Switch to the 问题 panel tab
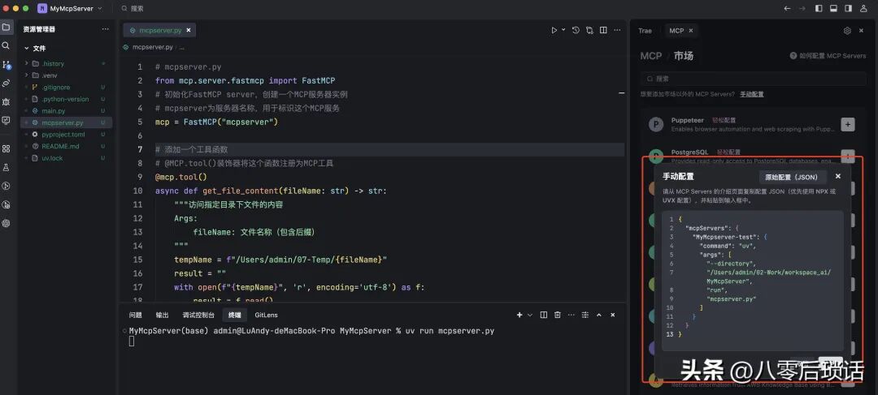878x395 pixels. (135, 315)
